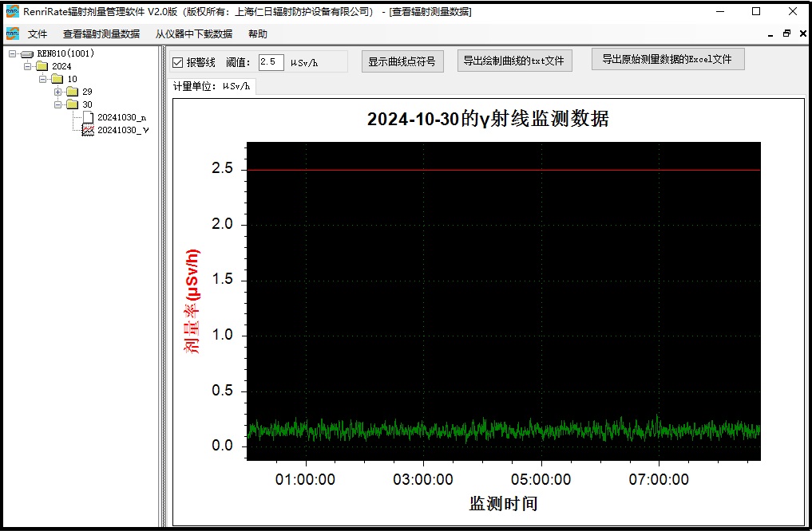Expand the 29 folder node

pyautogui.click(x=58, y=92)
